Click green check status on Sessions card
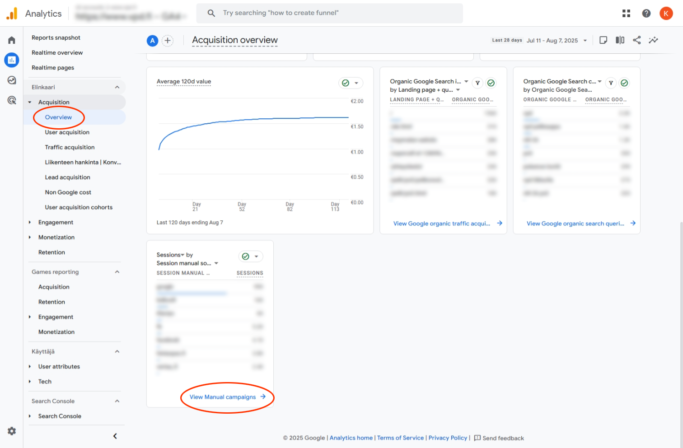This screenshot has width=683, height=448. tap(246, 257)
